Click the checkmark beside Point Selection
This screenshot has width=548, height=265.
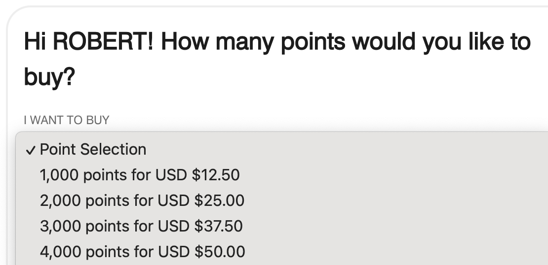[31, 150]
